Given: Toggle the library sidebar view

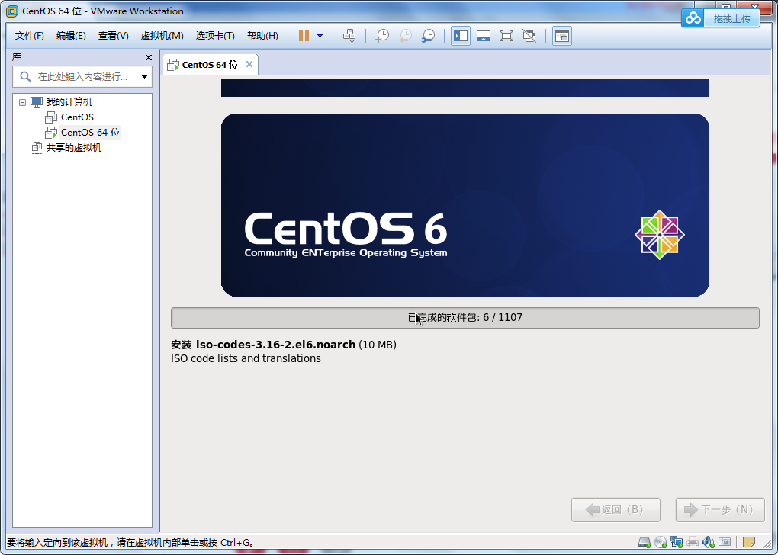Looking at the screenshot, I should pos(461,36).
